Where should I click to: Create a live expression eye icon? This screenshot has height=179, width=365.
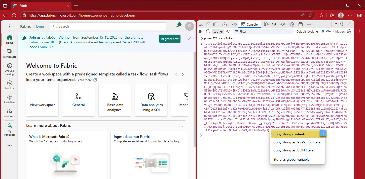(228, 32)
